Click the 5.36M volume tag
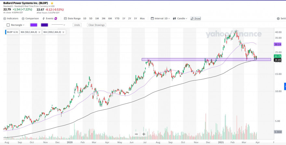Viewport: 286px width, 145px height. (278, 132)
